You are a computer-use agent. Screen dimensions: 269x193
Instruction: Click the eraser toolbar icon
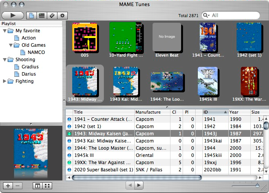coord(52,16)
